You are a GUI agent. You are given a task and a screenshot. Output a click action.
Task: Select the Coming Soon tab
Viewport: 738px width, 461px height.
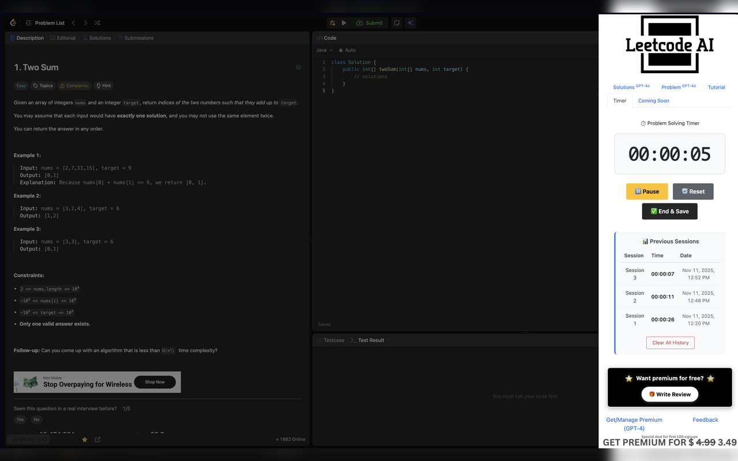(653, 101)
